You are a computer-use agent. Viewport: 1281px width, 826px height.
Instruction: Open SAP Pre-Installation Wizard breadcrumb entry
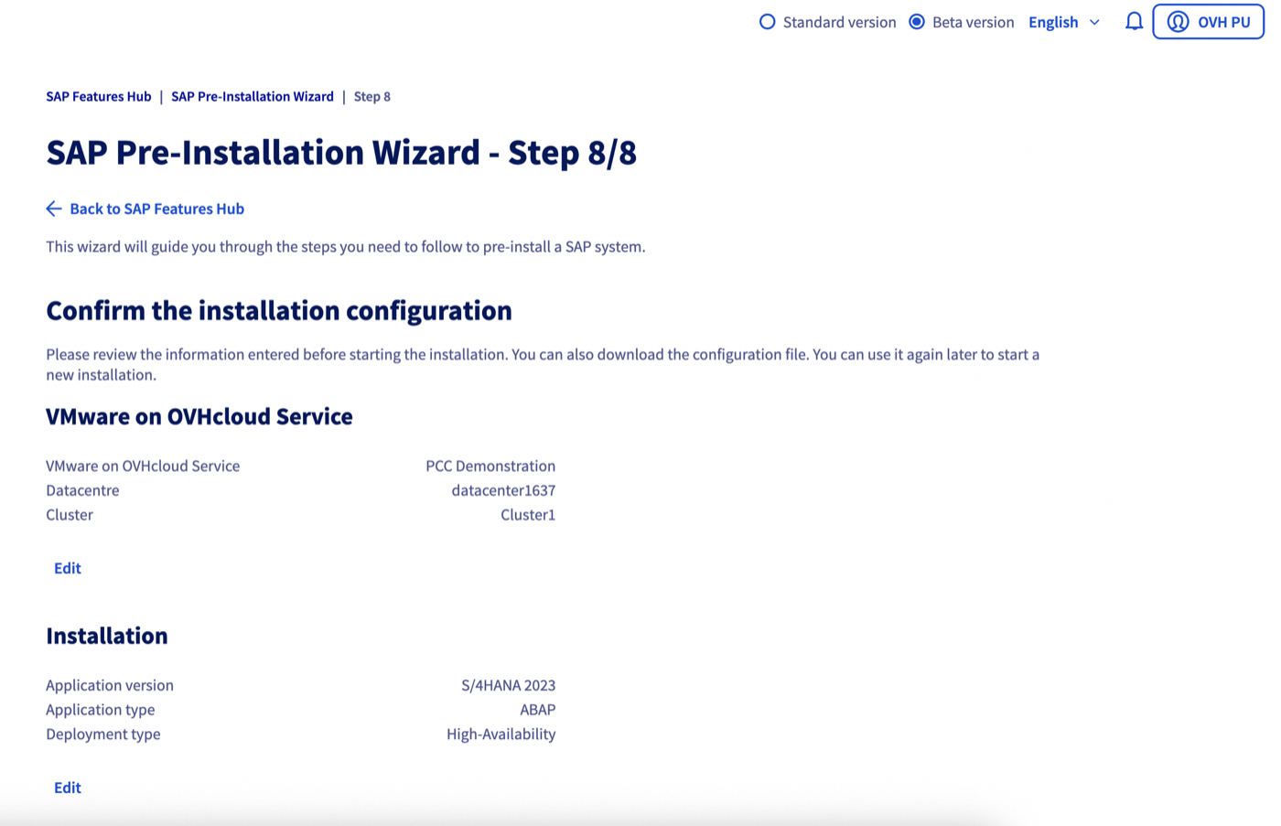point(252,96)
